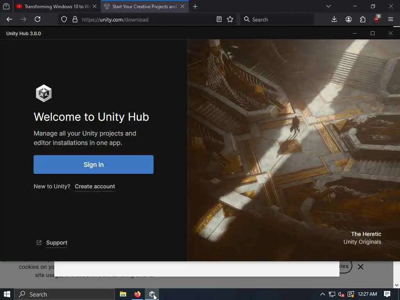The height and width of the screenshot is (300, 400).
Task: Close the Unity Hub window
Action: point(391,34)
